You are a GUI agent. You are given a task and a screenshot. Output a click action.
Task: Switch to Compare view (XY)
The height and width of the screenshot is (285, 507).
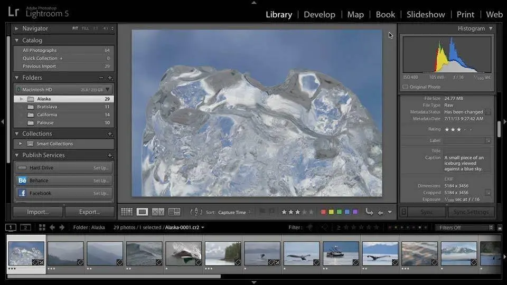pos(158,212)
